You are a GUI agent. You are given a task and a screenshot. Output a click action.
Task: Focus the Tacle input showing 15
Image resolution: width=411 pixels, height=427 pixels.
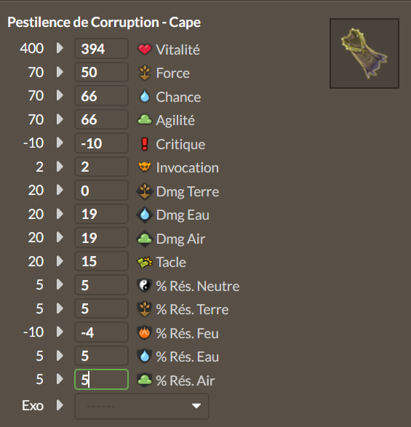tap(101, 261)
